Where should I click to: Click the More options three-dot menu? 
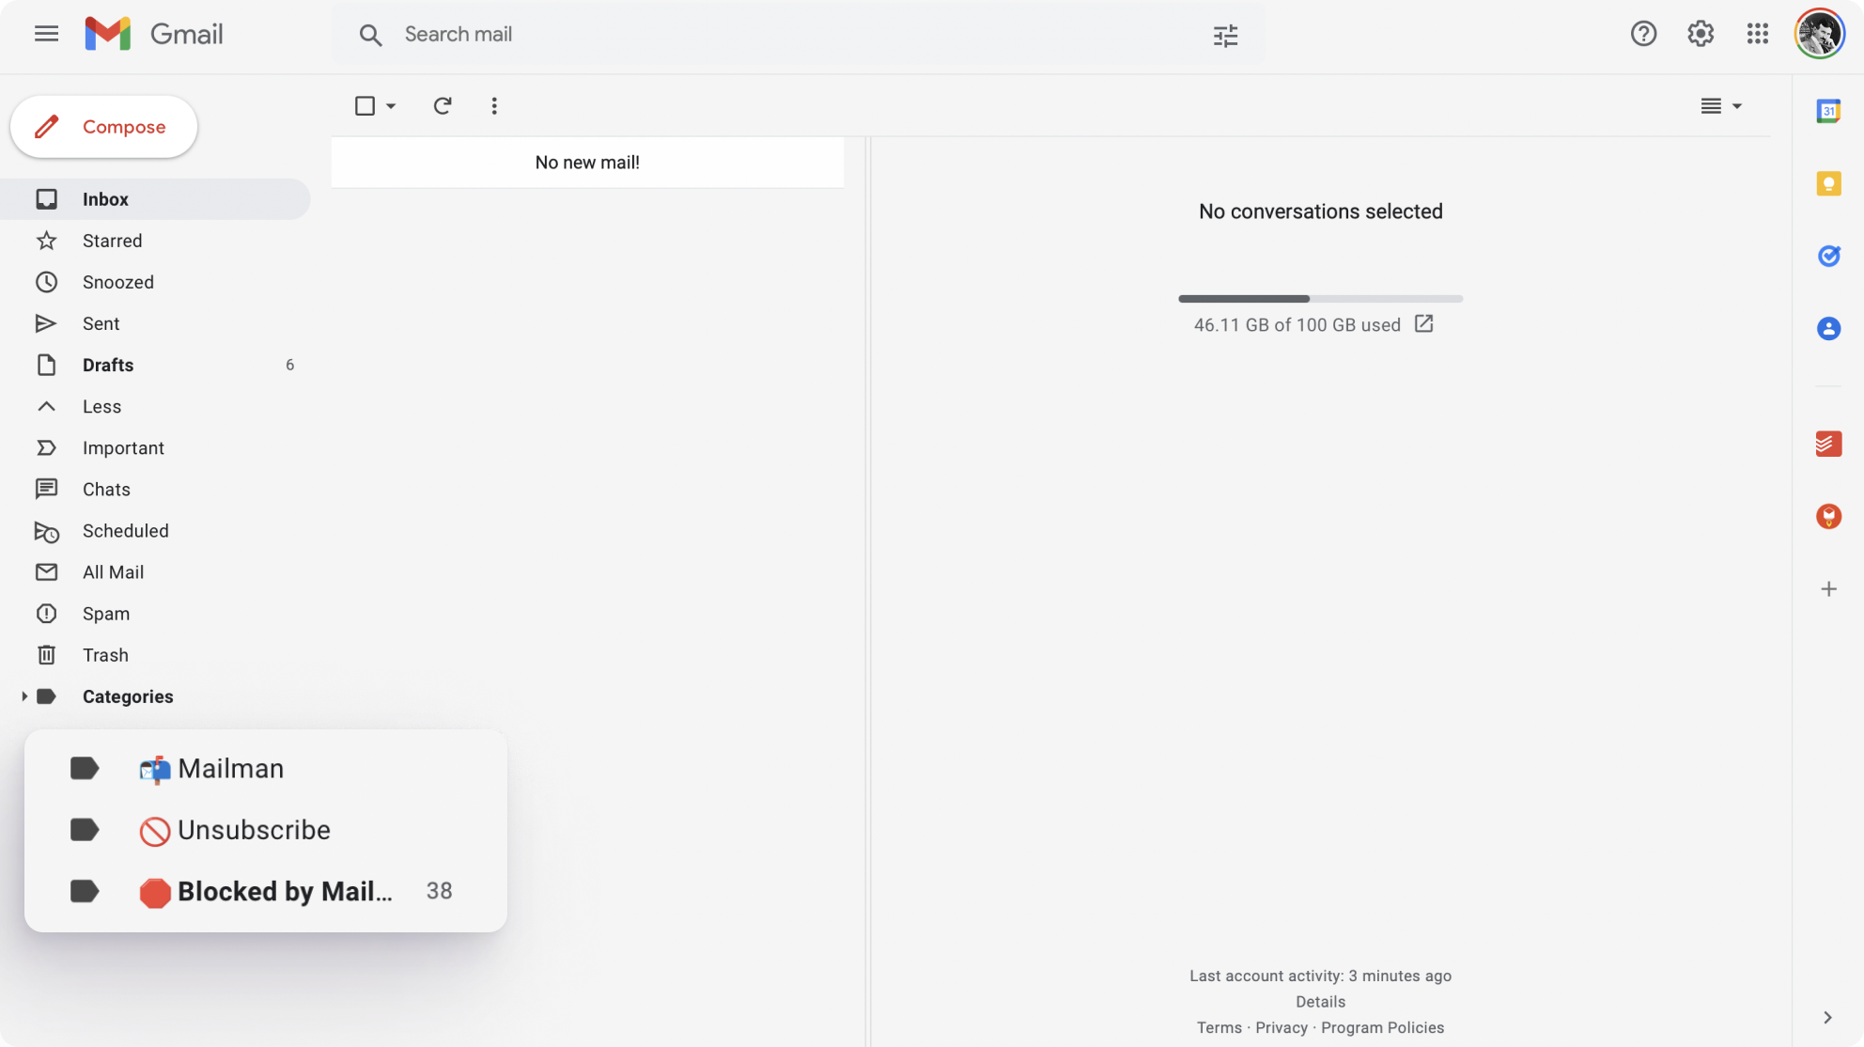coord(493,105)
